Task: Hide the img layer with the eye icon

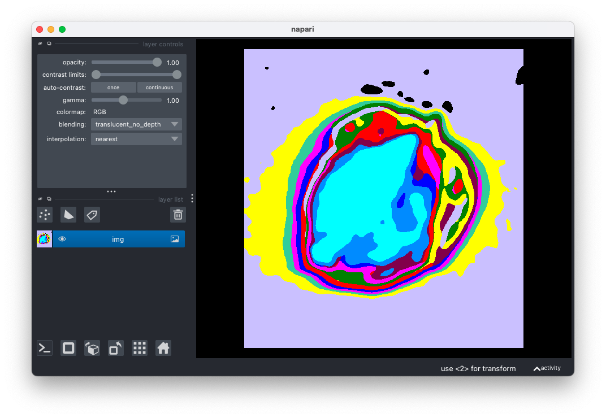Action: click(62, 239)
